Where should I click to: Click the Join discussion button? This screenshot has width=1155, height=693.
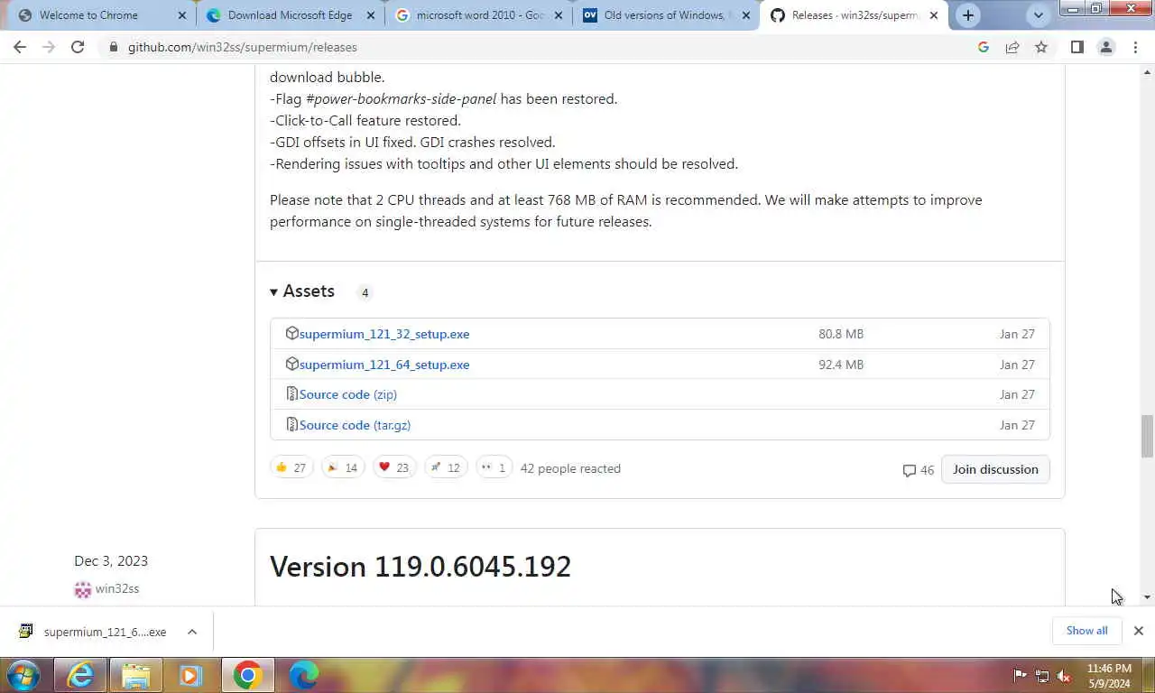(x=995, y=469)
